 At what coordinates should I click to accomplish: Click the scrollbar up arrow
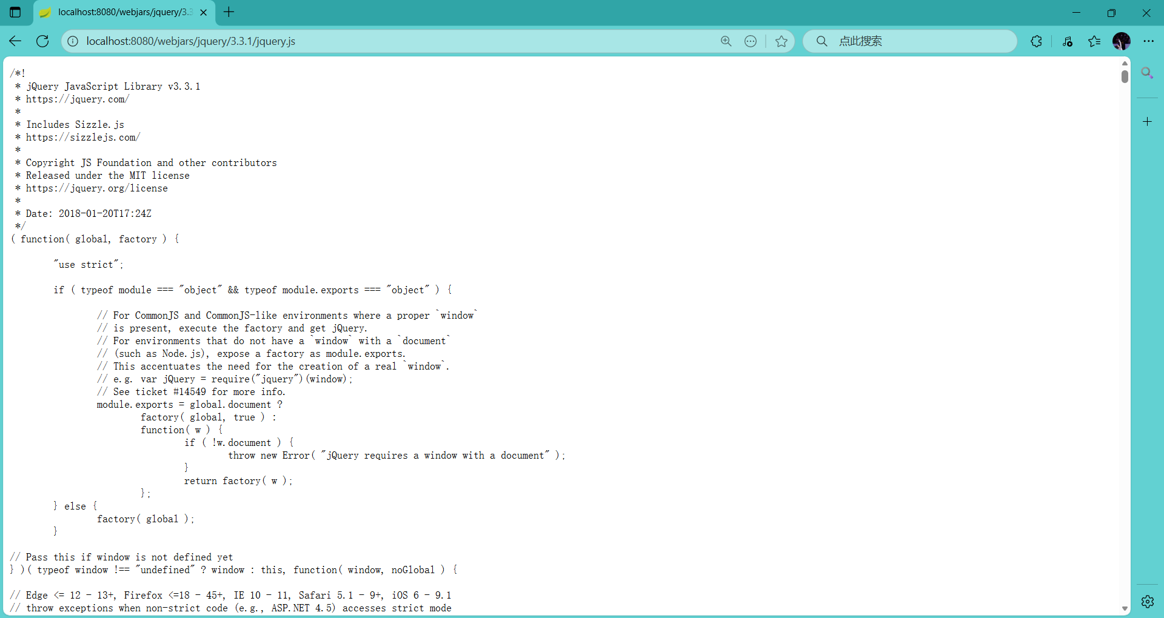coord(1125,63)
